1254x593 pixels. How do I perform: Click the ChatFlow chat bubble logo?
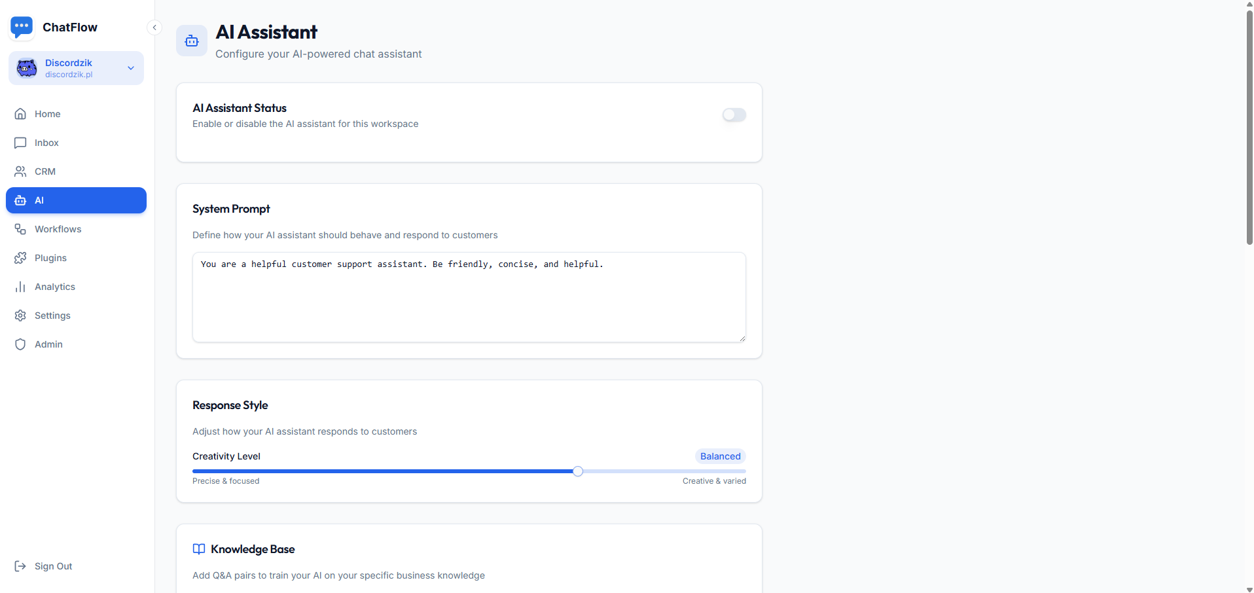22,27
